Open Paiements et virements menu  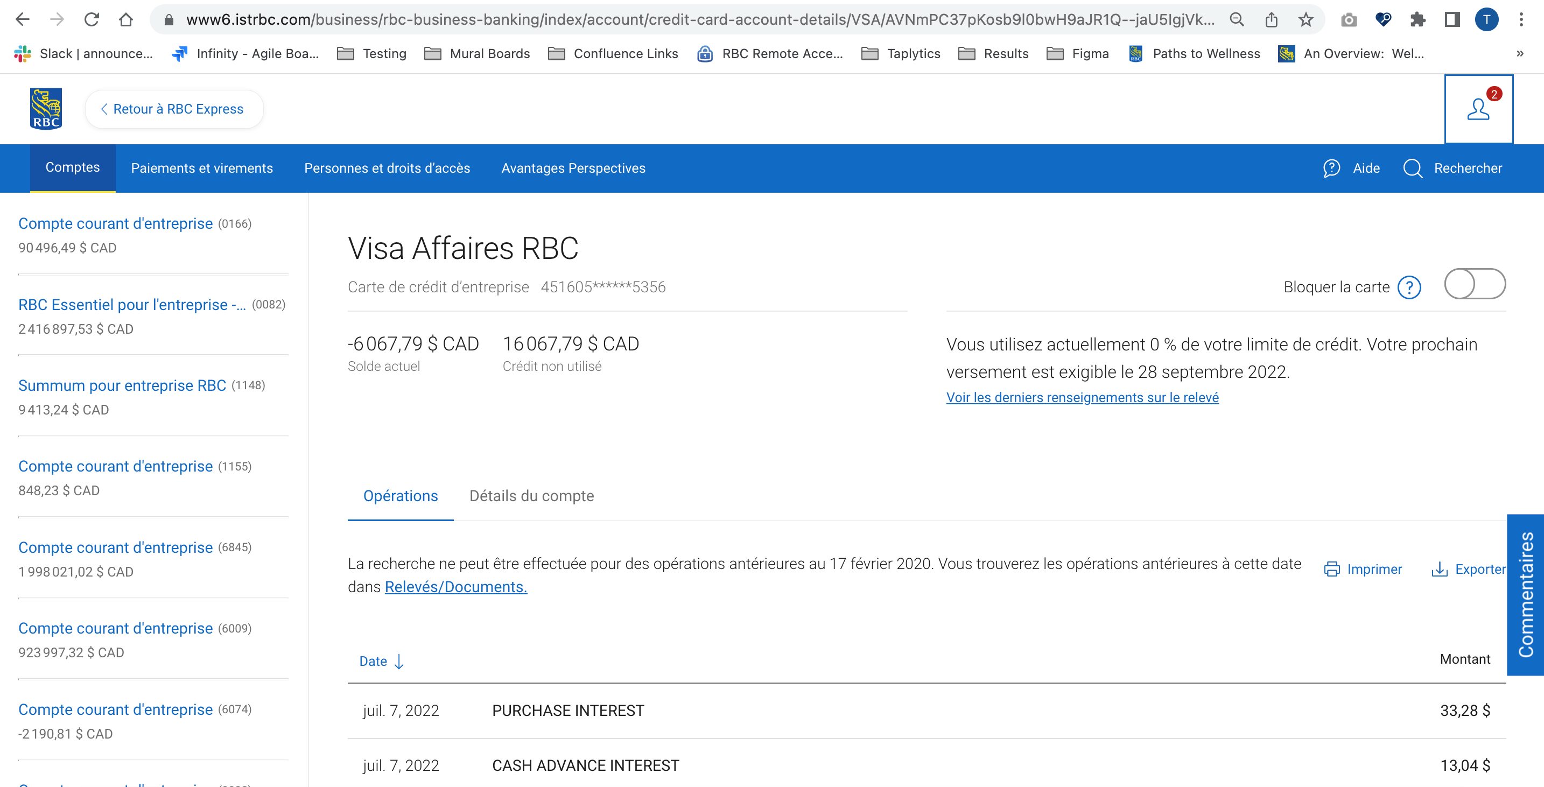click(201, 168)
